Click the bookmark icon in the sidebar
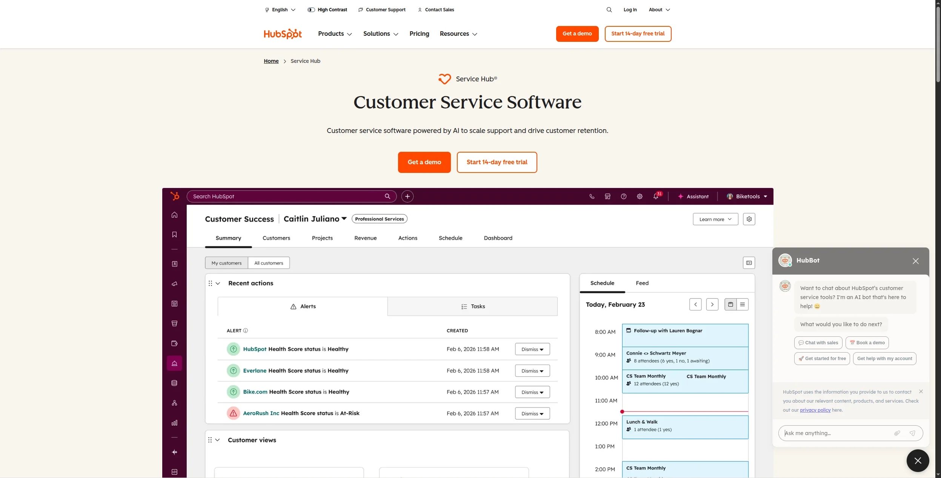 tap(174, 235)
